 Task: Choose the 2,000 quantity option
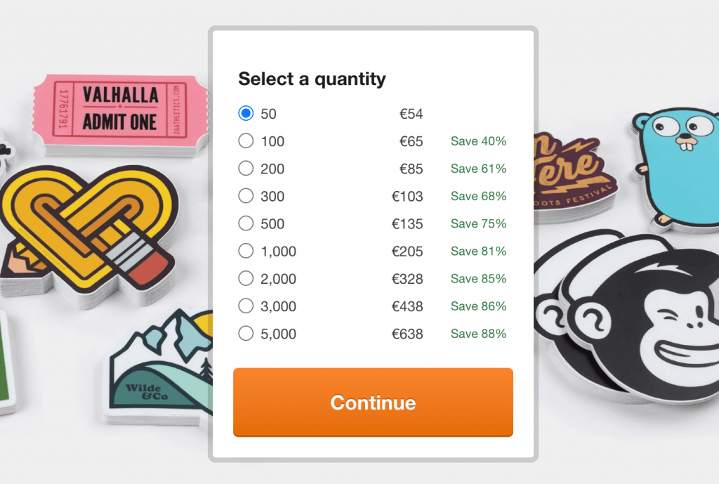tap(246, 277)
